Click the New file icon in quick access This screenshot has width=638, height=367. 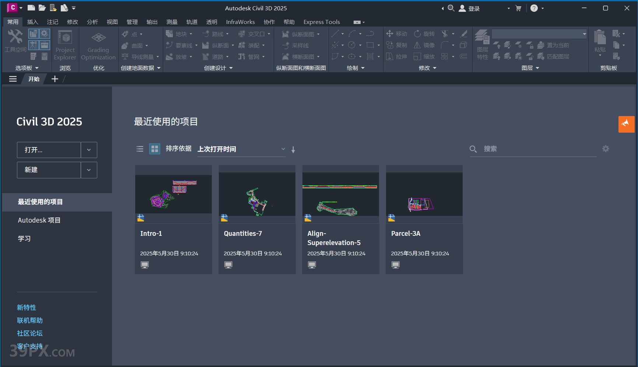[x=31, y=8]
